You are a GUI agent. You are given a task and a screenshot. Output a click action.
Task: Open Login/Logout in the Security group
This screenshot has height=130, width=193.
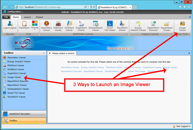[10, 25]
